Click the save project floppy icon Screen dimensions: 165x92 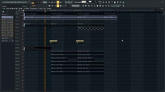click(115, 2)
